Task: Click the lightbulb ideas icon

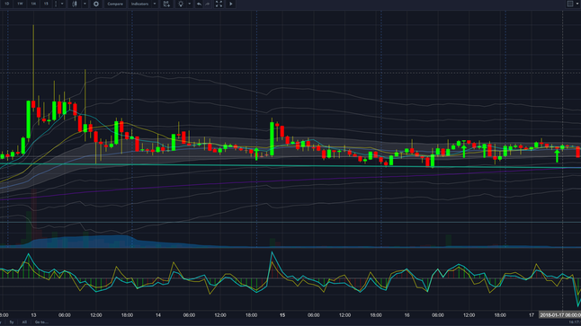Action: click(x=181, y=4)
